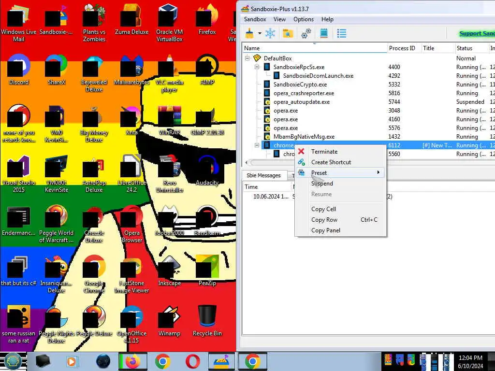The image size is (495, 371).
Task: Click the PeaZip desktop icon
Action: 207,271
